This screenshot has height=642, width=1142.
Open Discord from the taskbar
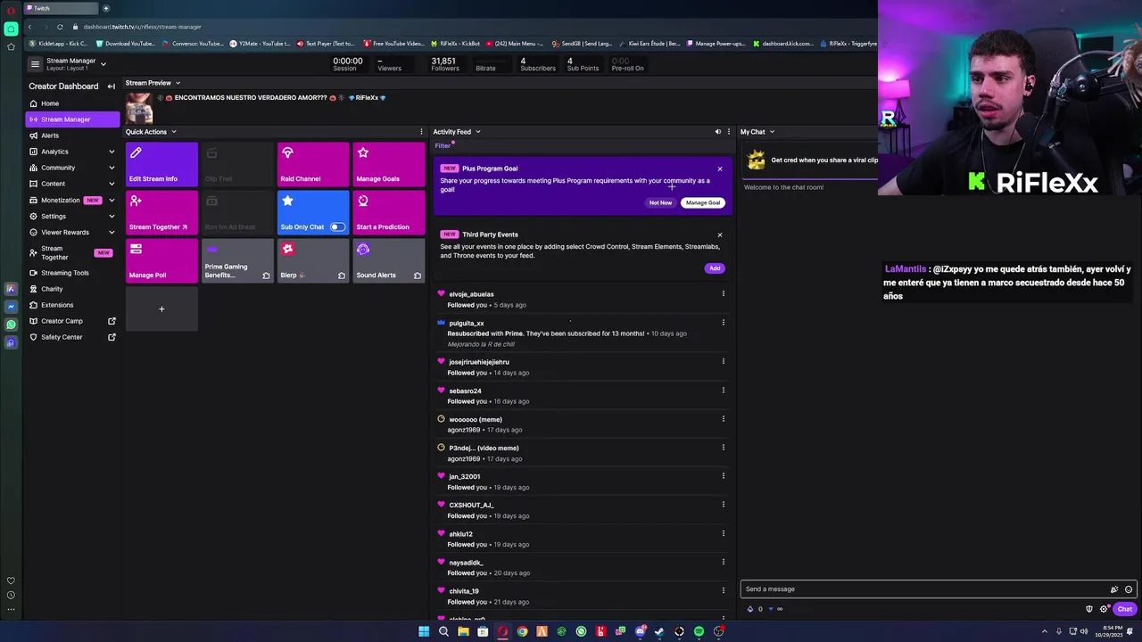pyautogui.click(x=640, y=631)
